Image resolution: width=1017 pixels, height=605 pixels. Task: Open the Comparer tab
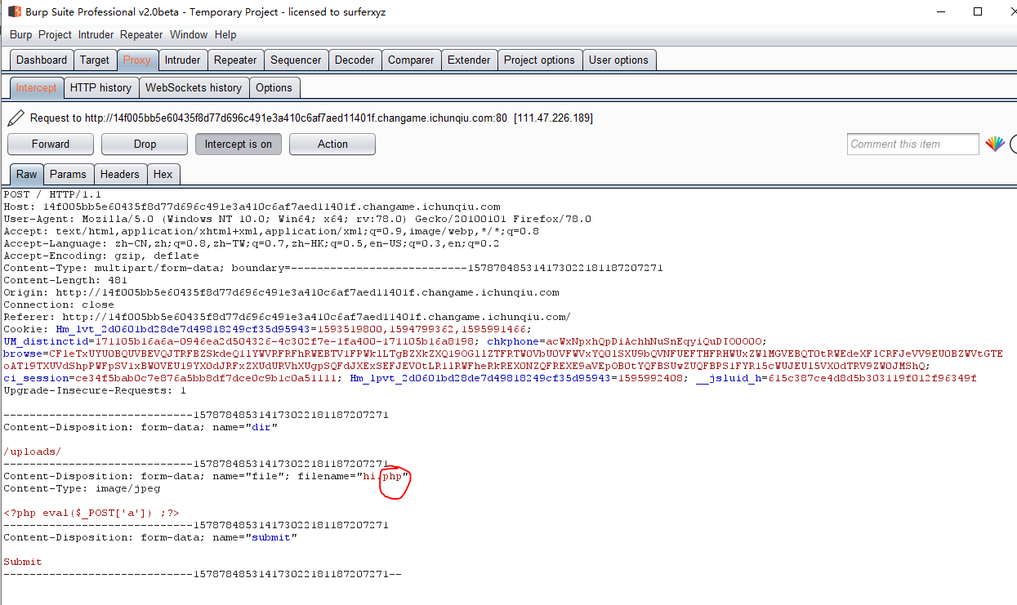tap(411, 60)
